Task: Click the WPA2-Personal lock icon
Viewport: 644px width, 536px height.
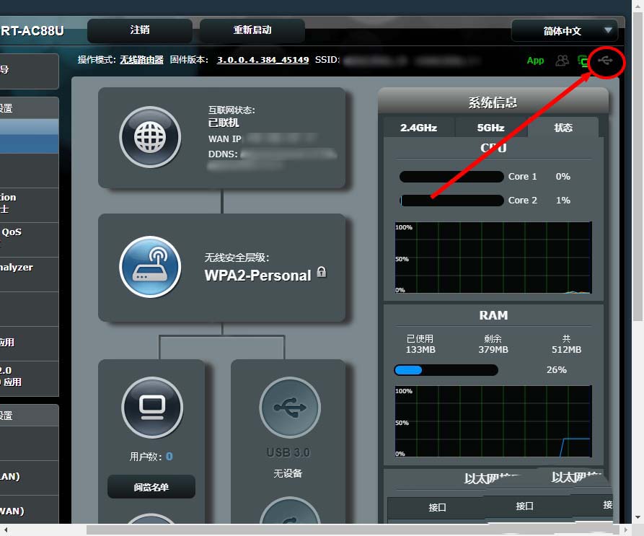Action: pyautogui.click(x=322, y=272)
